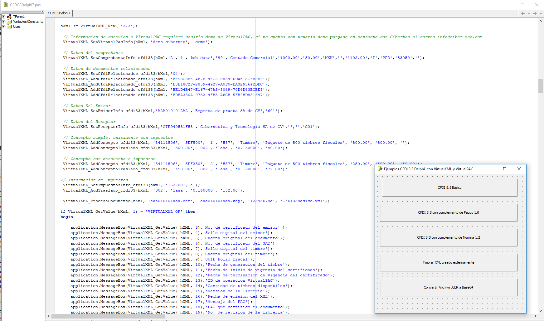Click the Variables/Constants folder icon
The height and width of the screenshot is (321, 544).
tap(9, 22)
